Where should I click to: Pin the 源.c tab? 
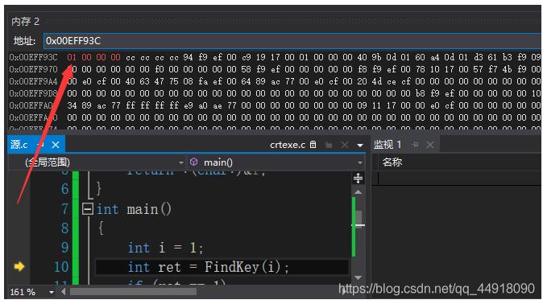[40, 145]
